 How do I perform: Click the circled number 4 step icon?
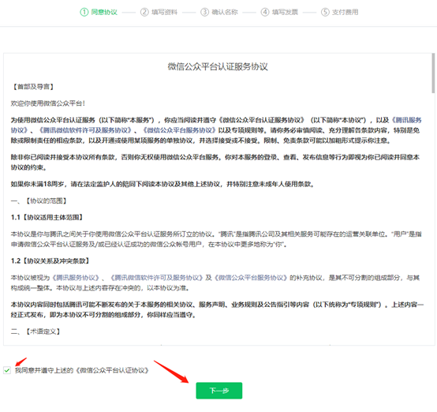click(265, 12)
